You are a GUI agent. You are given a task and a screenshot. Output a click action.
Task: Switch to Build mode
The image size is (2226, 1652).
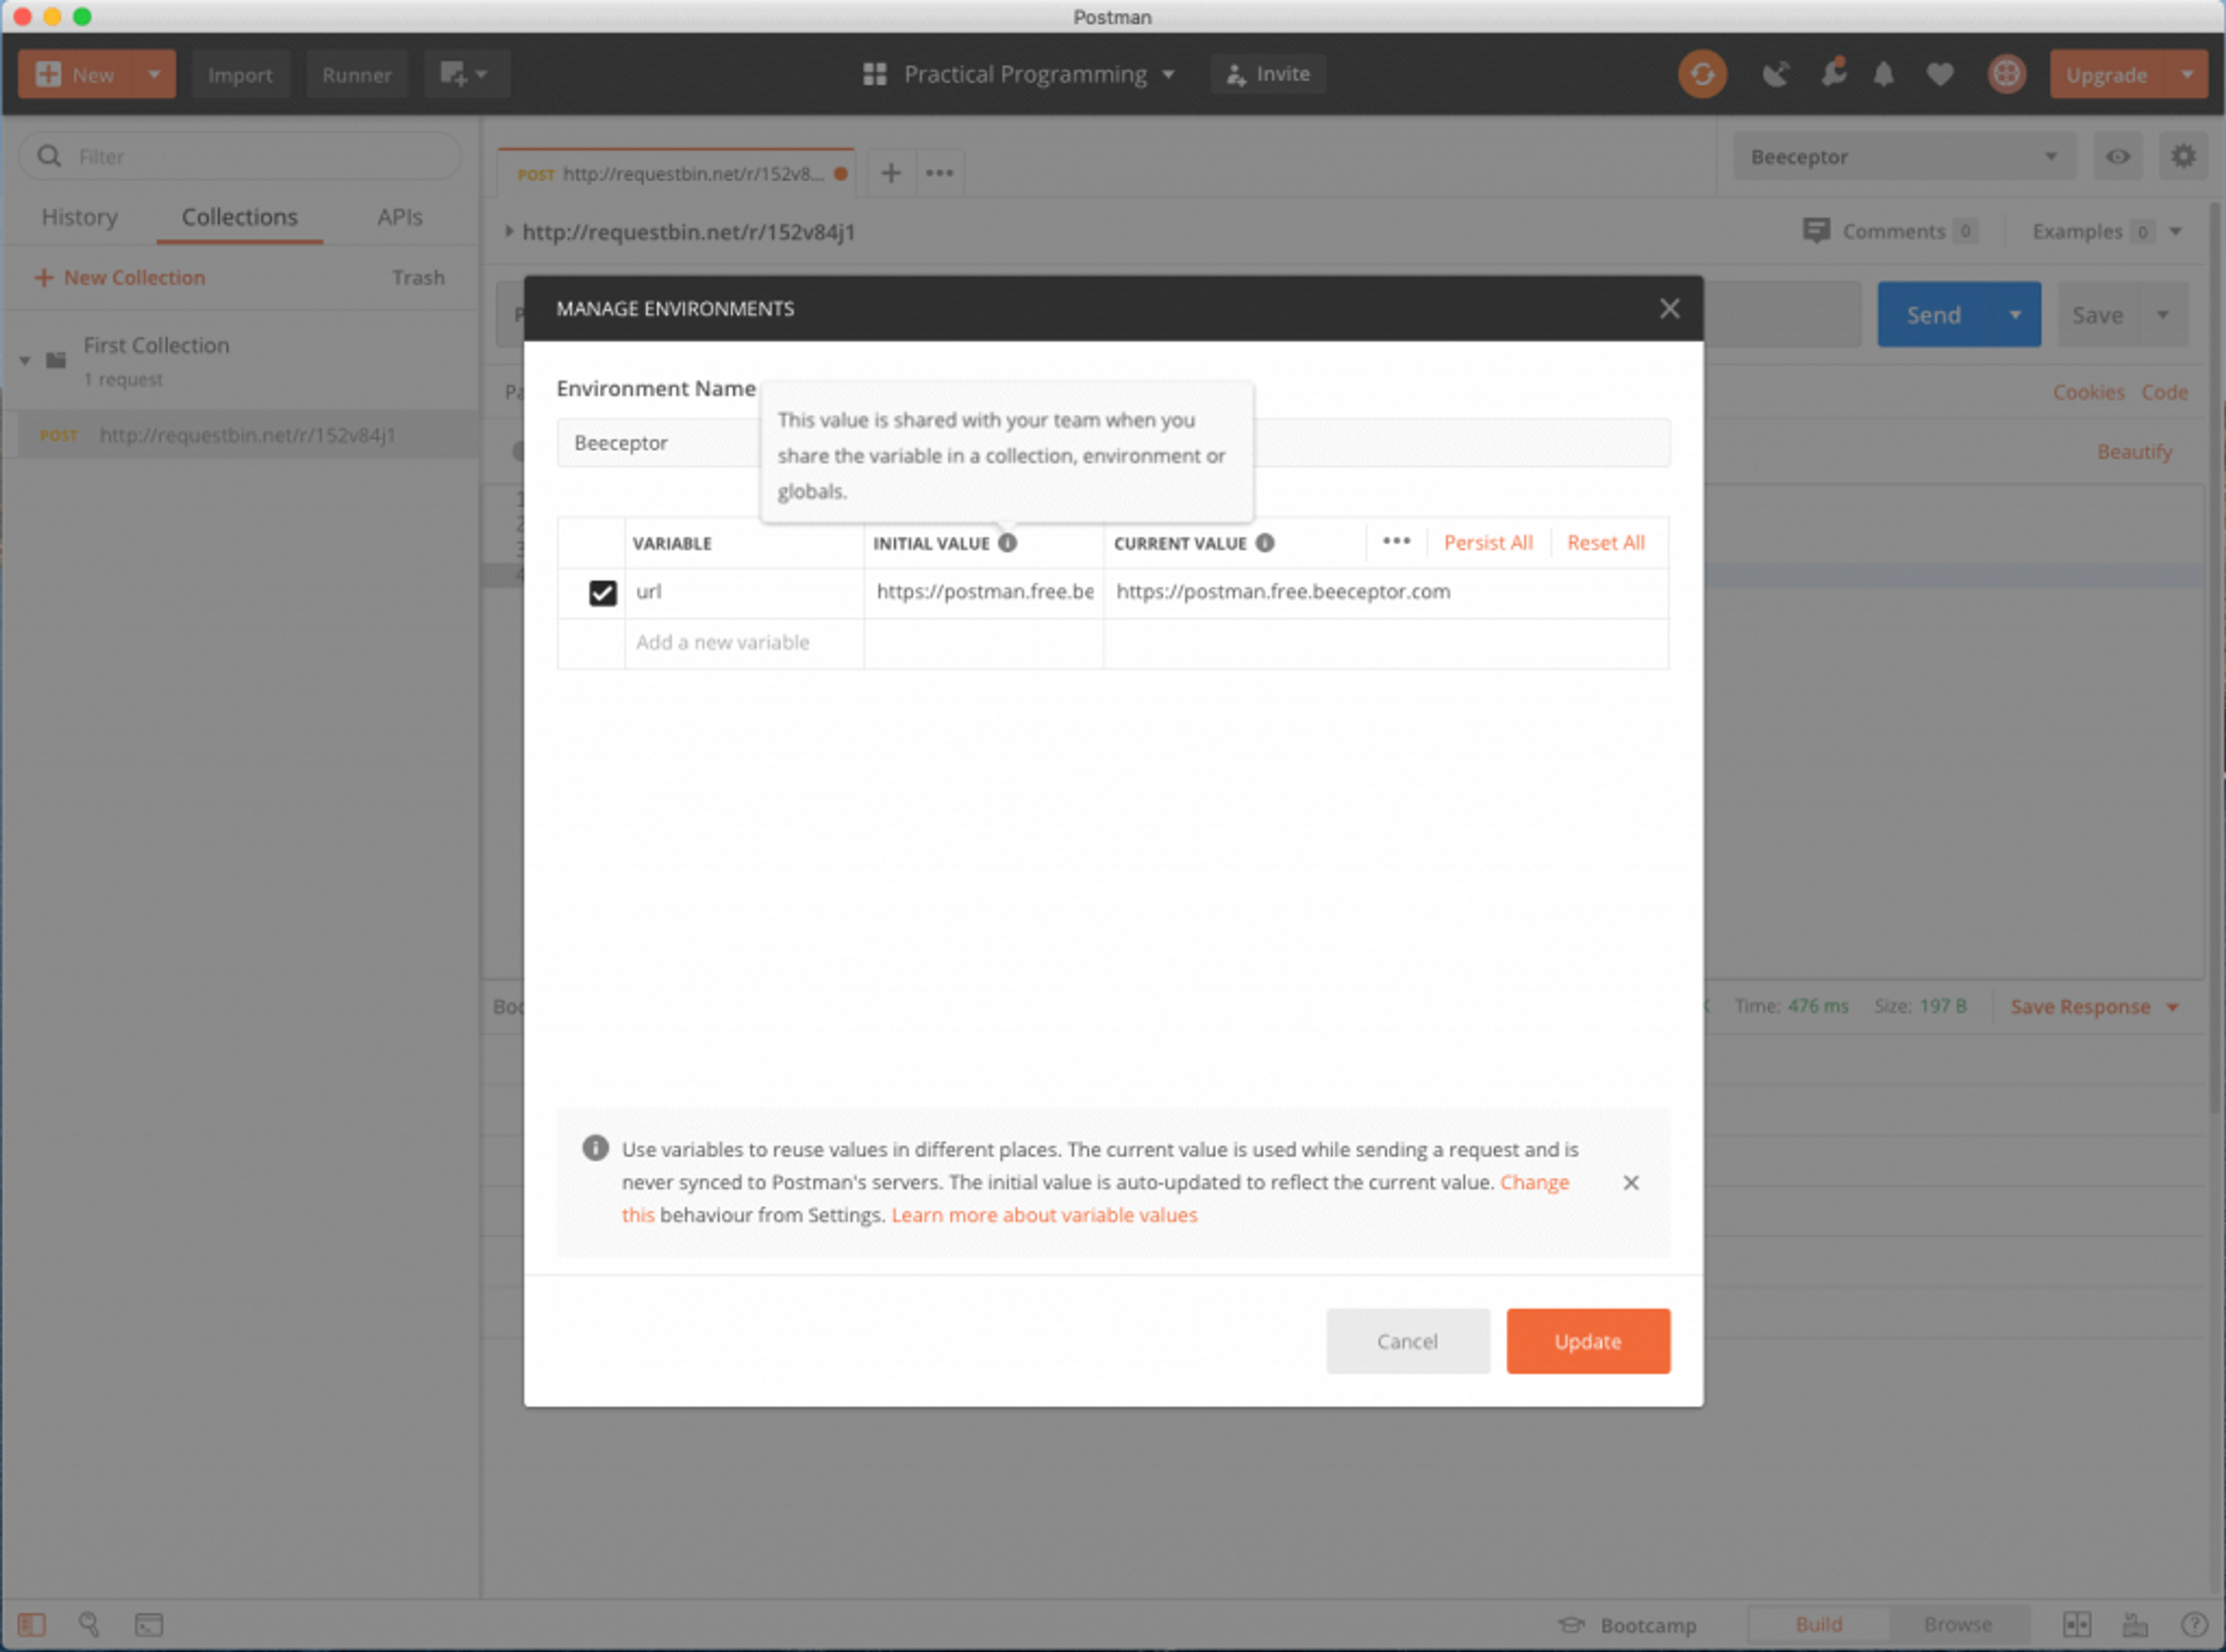(x=1818, y=1624)
